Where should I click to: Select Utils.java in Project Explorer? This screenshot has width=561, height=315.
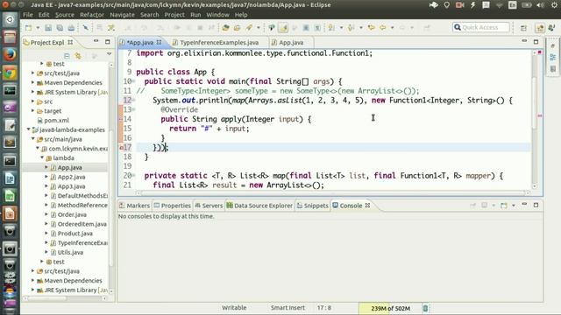70,252
